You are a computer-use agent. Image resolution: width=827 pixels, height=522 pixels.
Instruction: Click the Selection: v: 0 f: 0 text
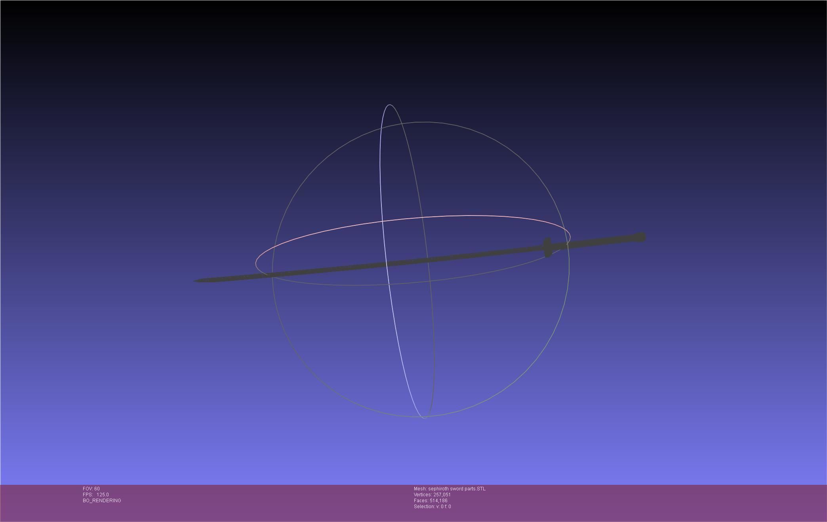[x=432, y=507]
